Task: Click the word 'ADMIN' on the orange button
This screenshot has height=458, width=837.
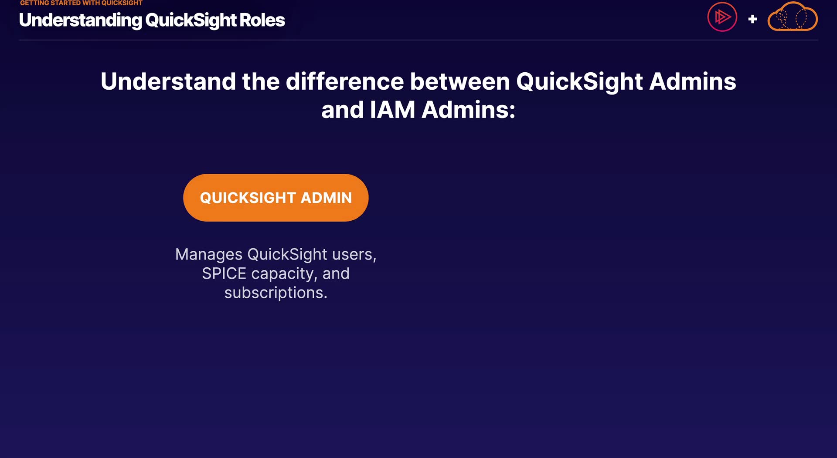Action: [326, 198]
